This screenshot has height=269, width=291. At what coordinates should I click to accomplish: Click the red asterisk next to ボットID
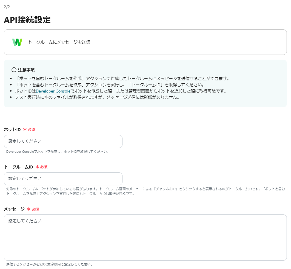pyautogui.click(x=25, y=130)
